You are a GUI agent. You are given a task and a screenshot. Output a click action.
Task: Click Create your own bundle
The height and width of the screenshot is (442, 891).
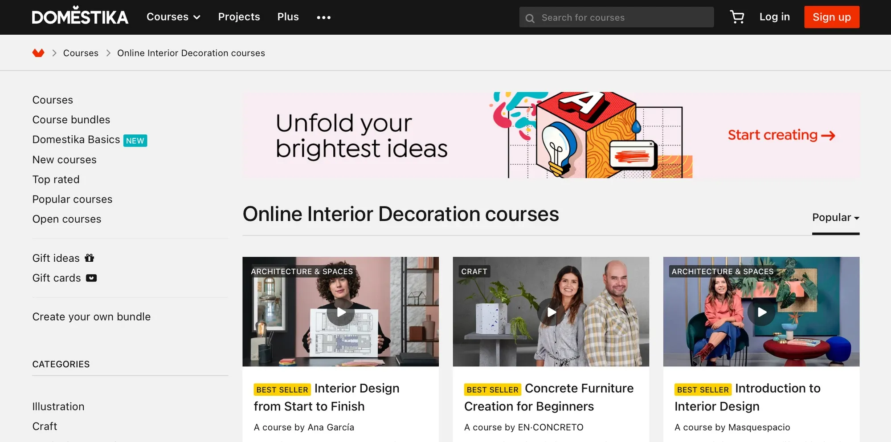point(91,316)
